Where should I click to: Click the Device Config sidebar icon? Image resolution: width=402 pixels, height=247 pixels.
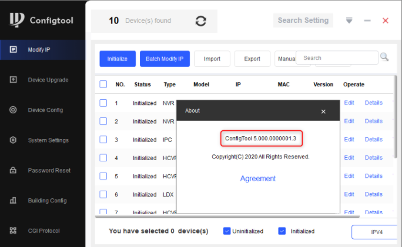(x=13, y=110)
